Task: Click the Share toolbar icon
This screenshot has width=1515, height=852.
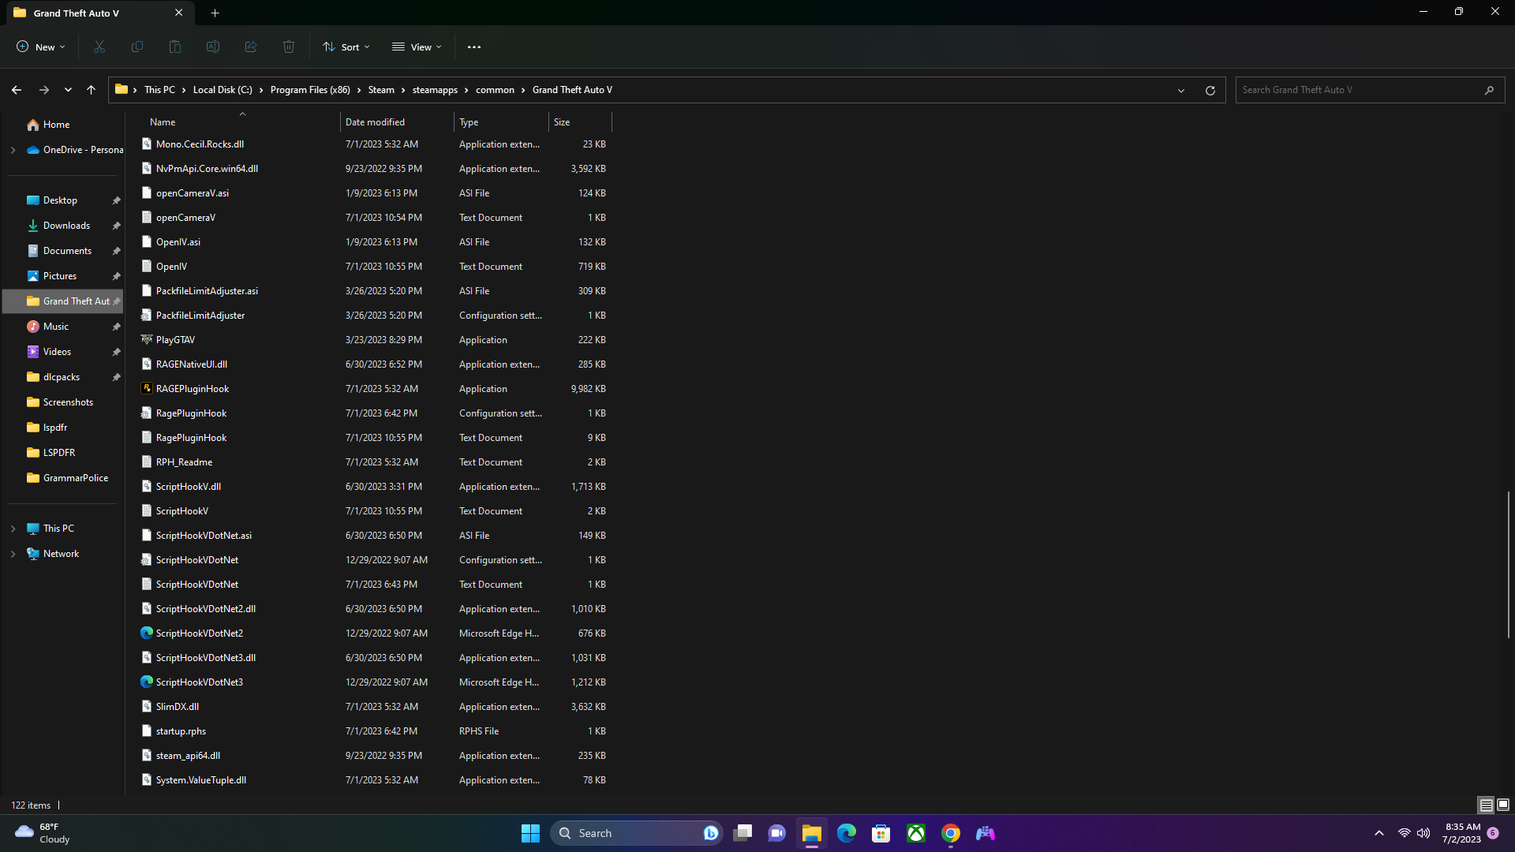Action: 251,47
